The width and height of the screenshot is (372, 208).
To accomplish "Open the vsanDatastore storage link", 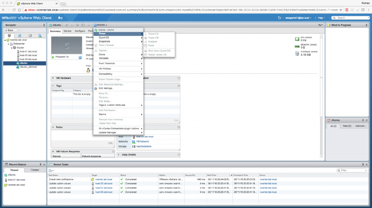I will (144, 146).
